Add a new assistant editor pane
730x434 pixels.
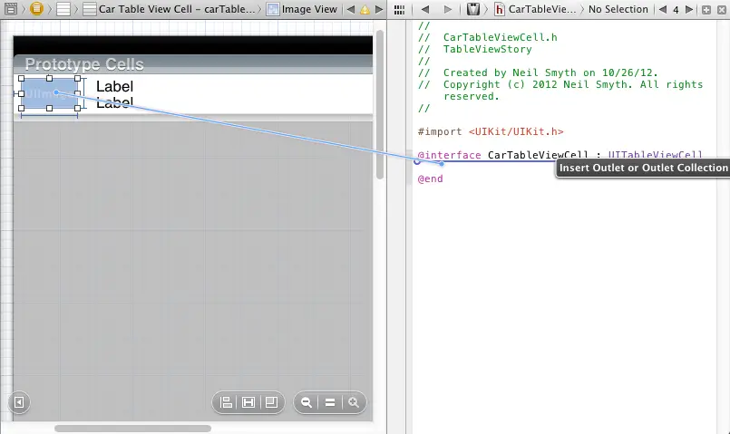704,10
